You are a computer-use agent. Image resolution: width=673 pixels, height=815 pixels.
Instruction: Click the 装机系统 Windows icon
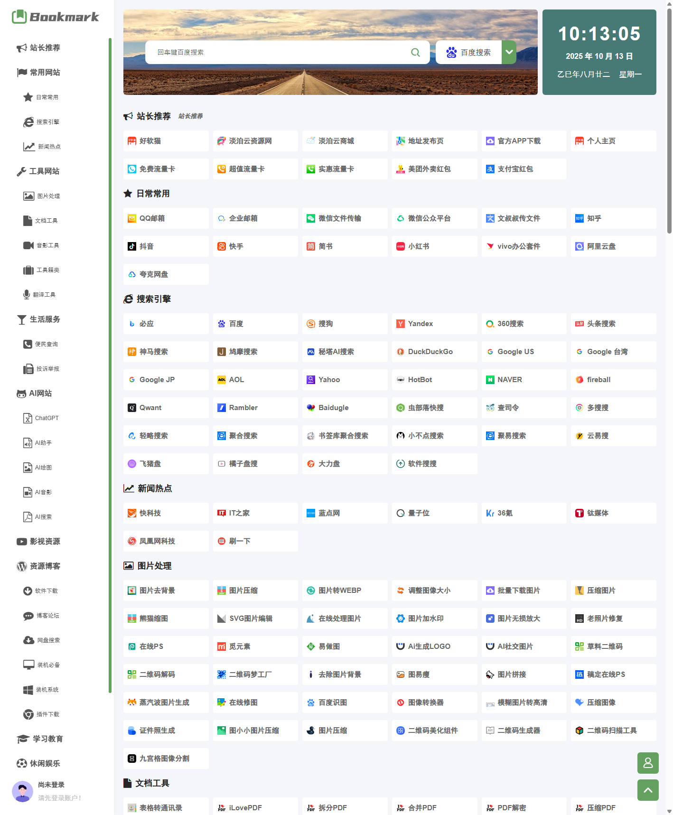(28, 689)
